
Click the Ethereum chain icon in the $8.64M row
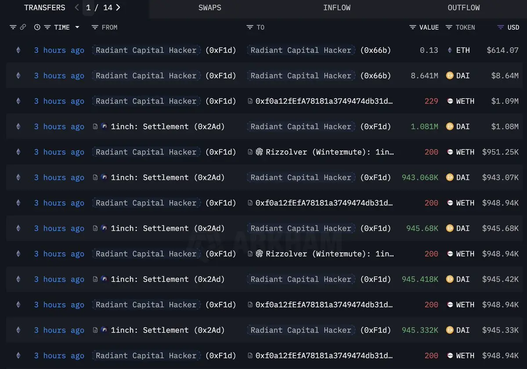tap(18, 76)
